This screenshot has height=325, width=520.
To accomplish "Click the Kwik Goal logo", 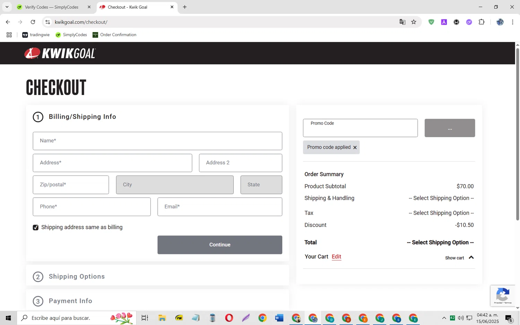I will point(60,53).
